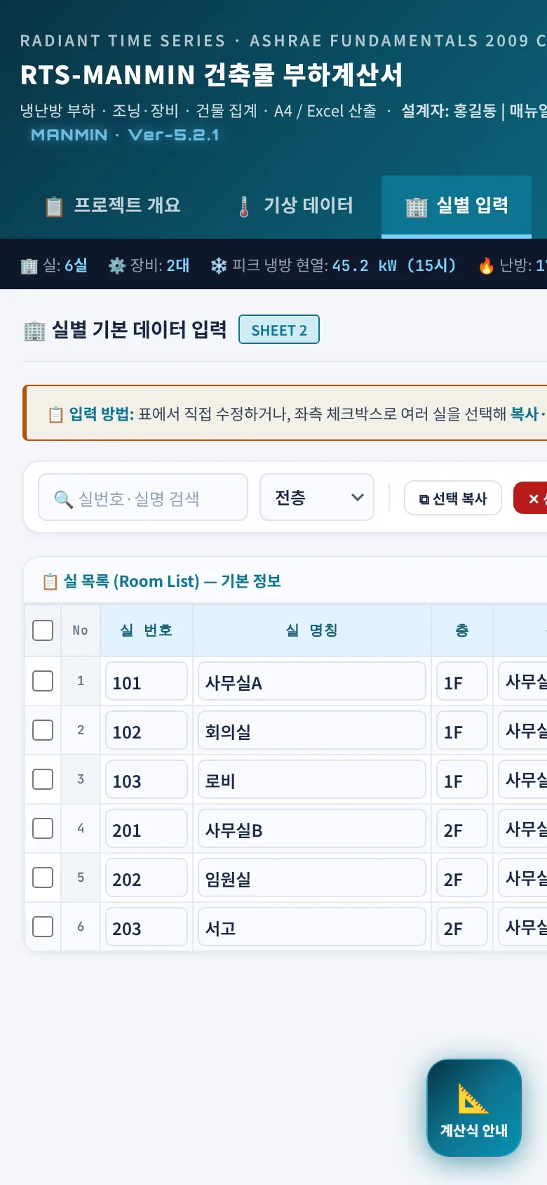Switch to the 기상 데이터 tab
The image size is (547, 1185).
[x=295, y=206]
